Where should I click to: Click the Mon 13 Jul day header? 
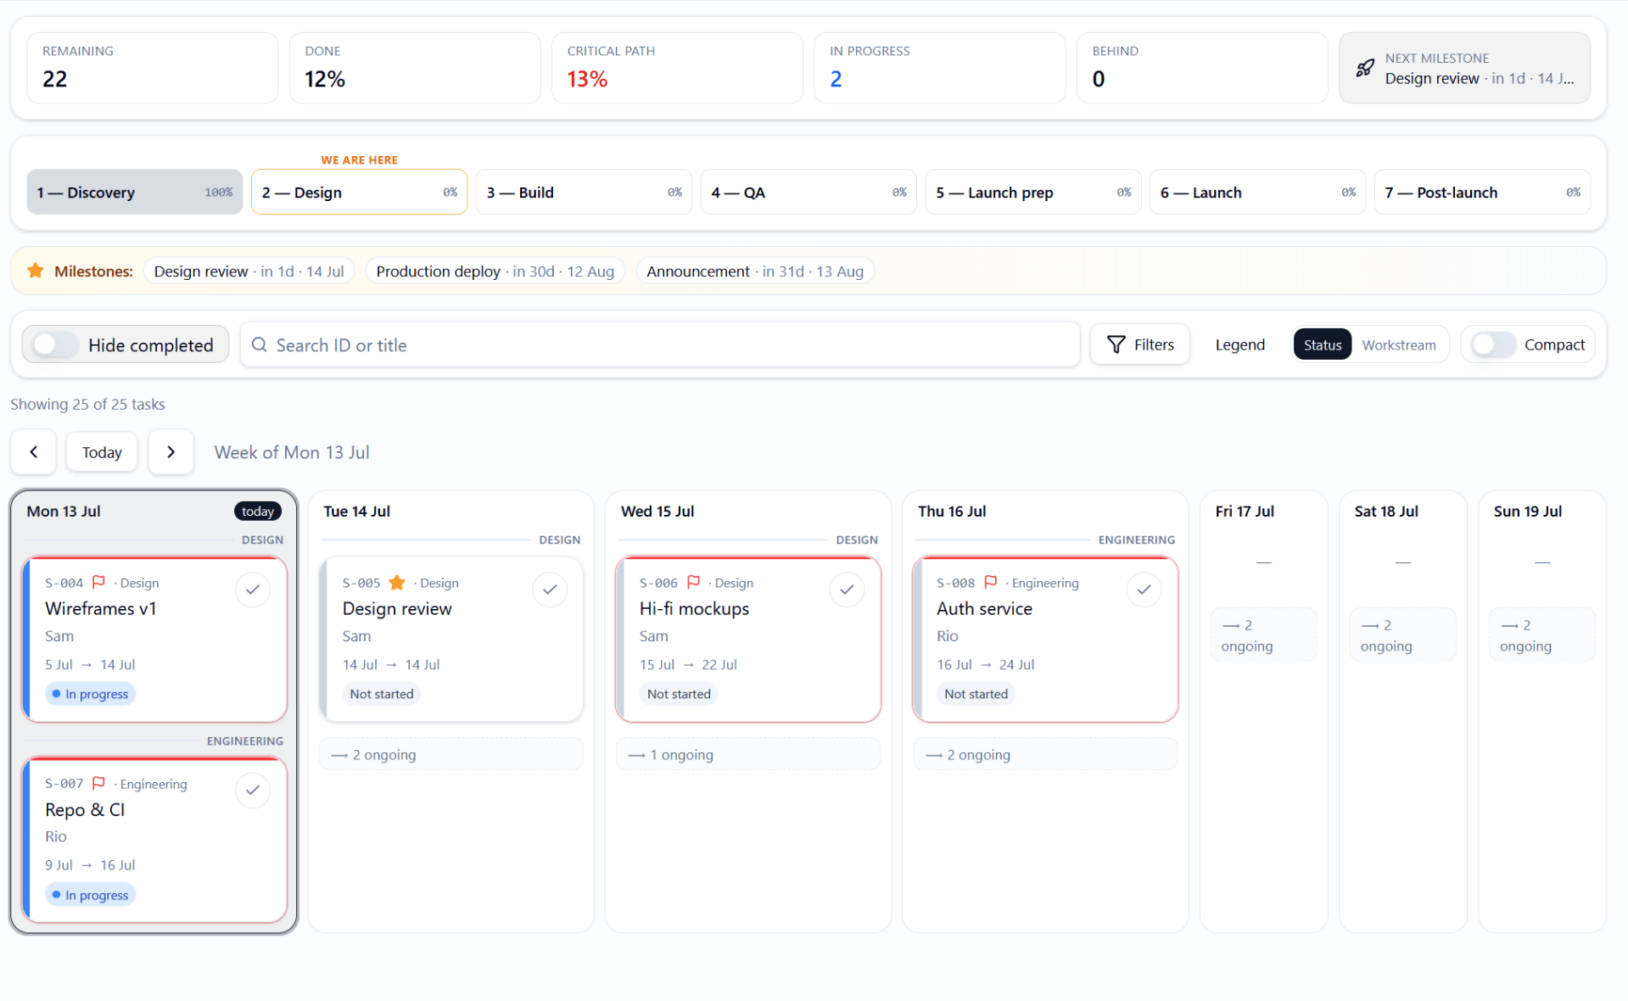[x=64, y=511]
